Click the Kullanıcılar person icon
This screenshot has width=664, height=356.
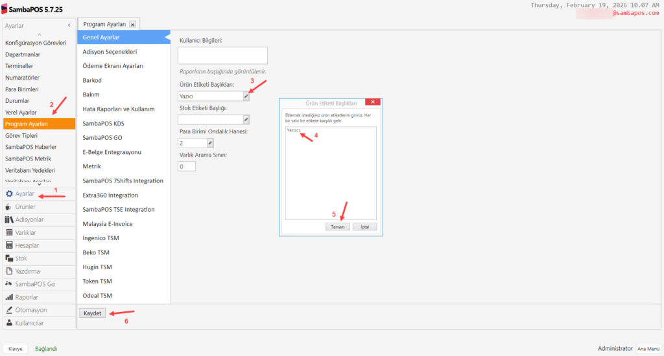(x=9, y=323)
